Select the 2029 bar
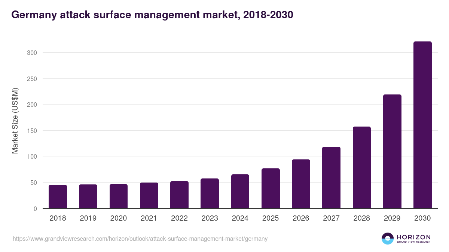The height and width of the screenshot is (252, 449). [392, 151]
